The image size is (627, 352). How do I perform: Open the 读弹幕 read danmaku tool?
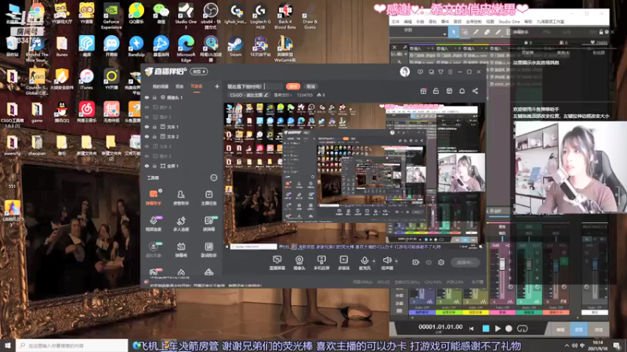click(208, 224)
